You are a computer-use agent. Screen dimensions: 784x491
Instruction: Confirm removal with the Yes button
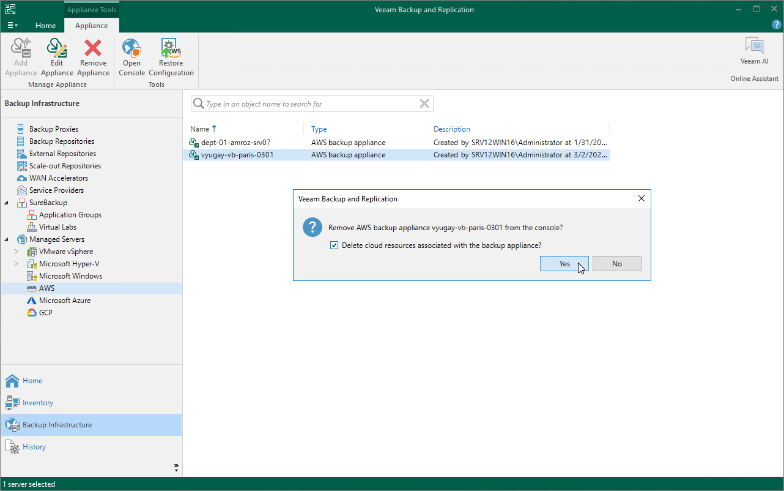click(564, 264)
